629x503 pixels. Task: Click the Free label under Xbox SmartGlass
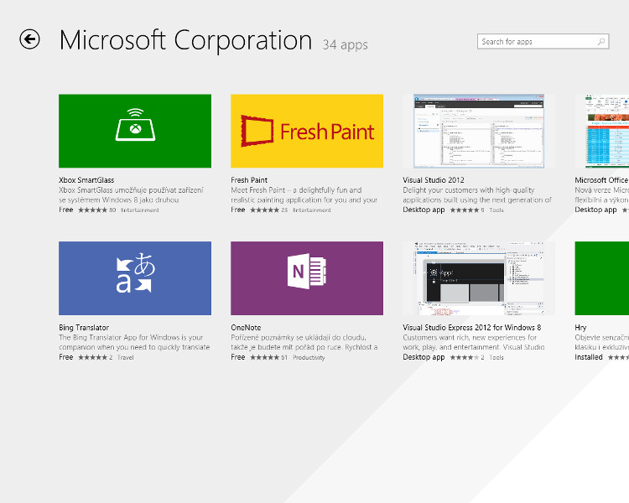[65, 210]
